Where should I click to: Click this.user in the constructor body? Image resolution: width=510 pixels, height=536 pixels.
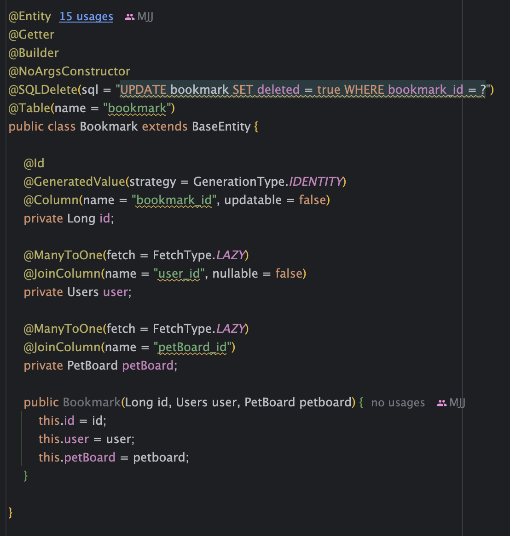pyautogui.click(x=64, y=439)
